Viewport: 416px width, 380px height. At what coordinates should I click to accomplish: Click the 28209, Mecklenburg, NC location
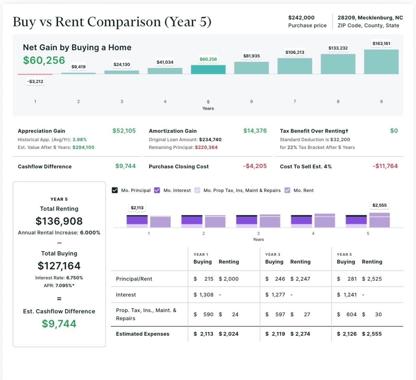[x=370, y=17]
